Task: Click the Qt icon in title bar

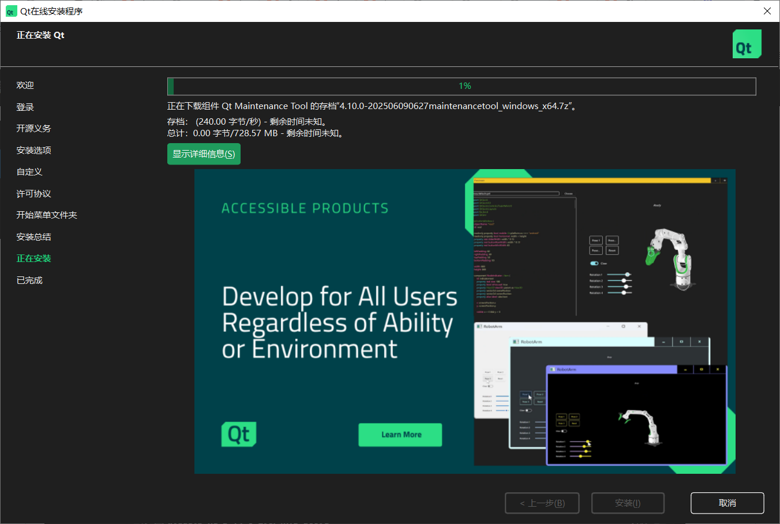Action: [10, 12]
